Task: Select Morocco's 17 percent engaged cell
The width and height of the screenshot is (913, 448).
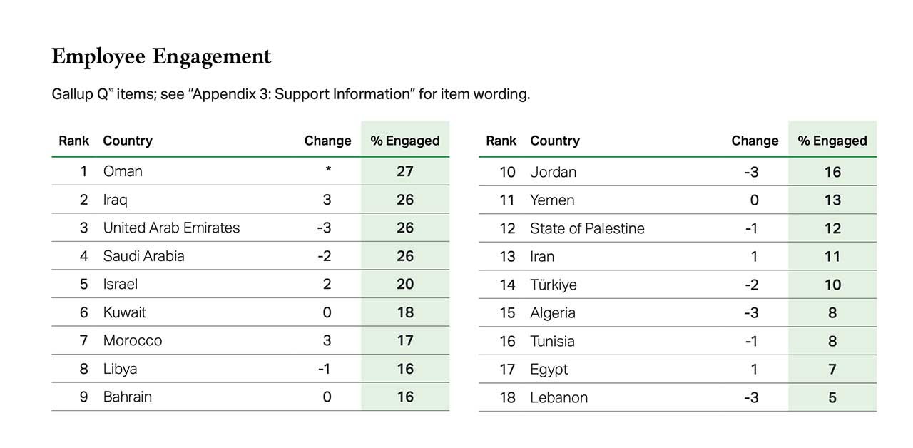Action: [405, 340]
